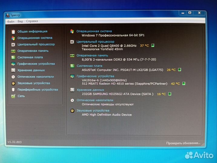Open Оптические накопители heading in summary pane
Image resolution: width=217 pixels, height=163 pixels.
point(95,100)
